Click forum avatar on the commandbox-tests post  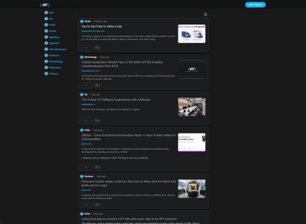pos(82,130)
